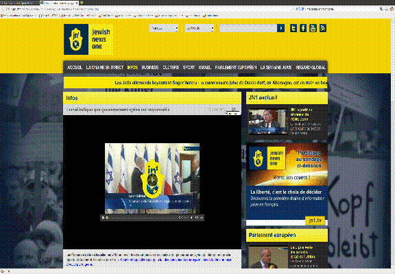Click the Jewish News One hamsa logo
Screen dimensions: 395x274
coord(76,40)
